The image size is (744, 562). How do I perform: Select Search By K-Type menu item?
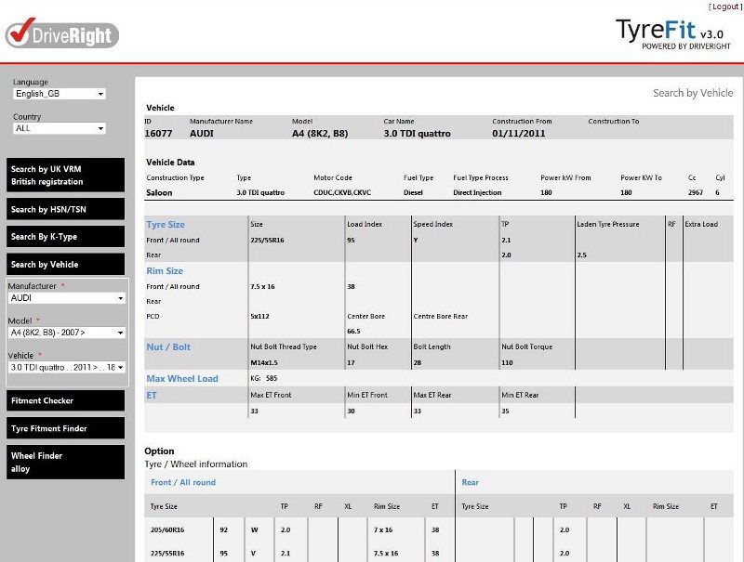click(65, 237)
